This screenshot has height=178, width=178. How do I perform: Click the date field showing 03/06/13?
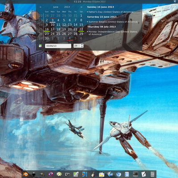58,46
